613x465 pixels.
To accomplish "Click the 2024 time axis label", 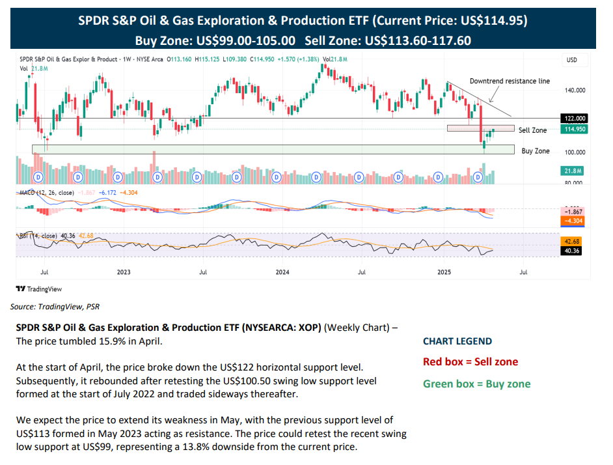I will 282,272.
